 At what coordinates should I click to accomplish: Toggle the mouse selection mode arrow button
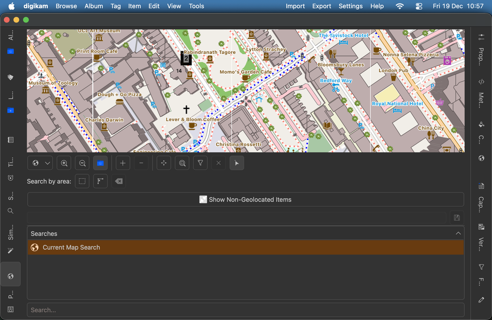tap(237, 163)
